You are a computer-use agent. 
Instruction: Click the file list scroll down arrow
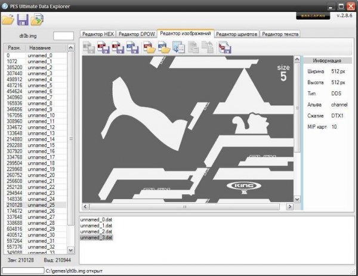tap(71, 250)
